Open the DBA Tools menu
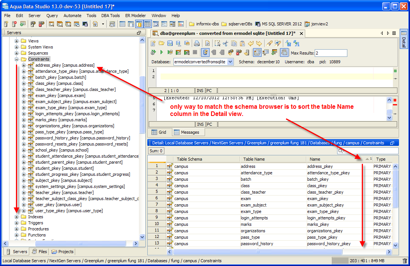Screen dimensions: 410x266 [110, 16]
